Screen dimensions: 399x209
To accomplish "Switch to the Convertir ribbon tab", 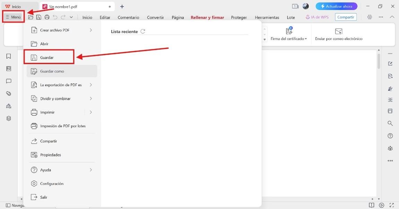I will click(155, 17).
